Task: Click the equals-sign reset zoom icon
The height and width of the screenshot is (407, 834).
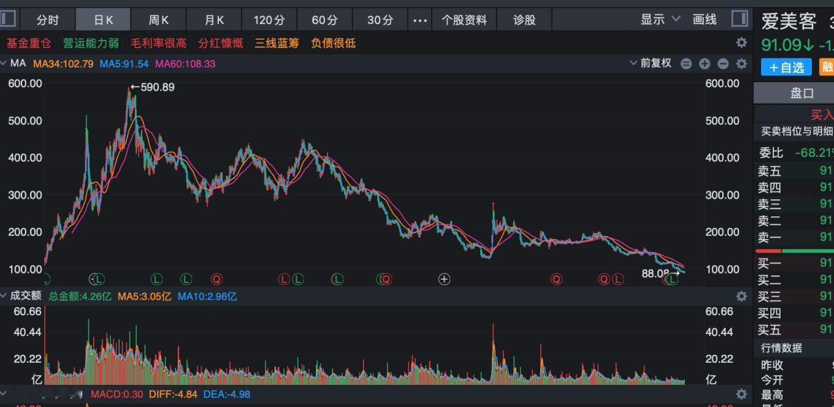Action: pyautogui.click(x=686, y=63)
